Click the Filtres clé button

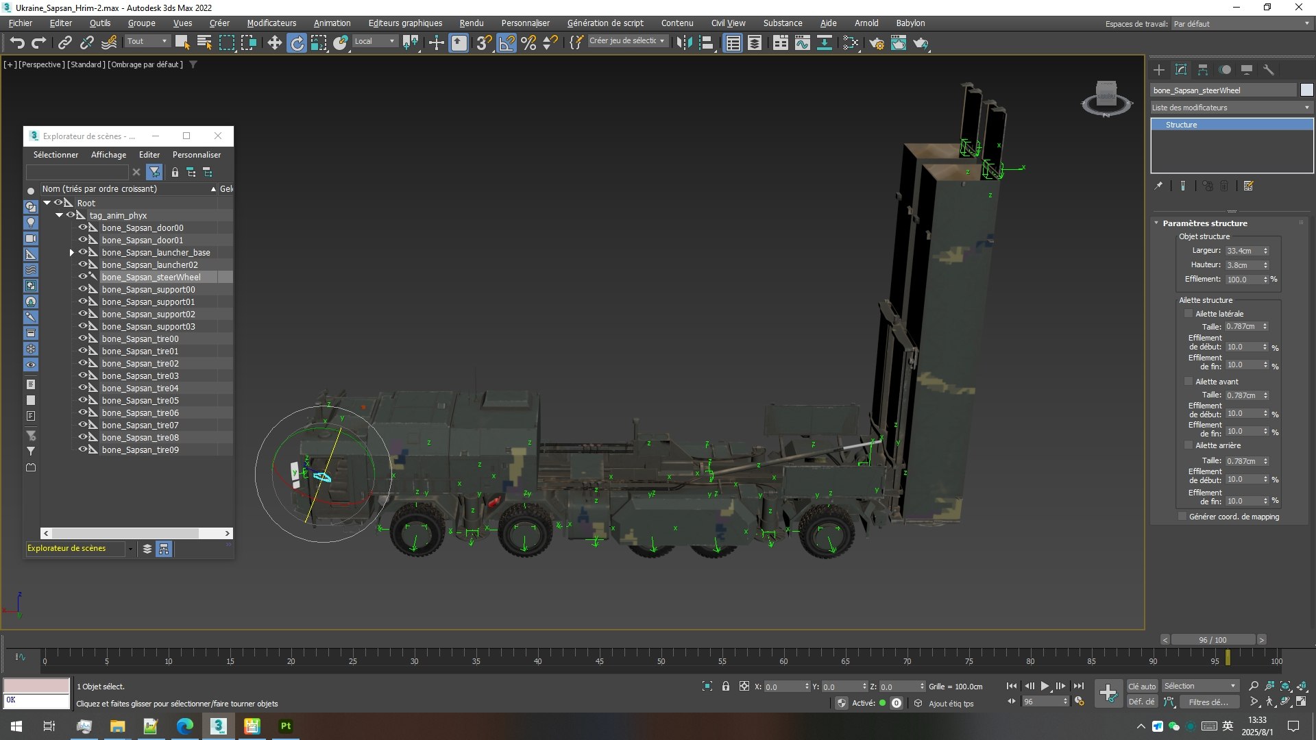click(1208, 702)
